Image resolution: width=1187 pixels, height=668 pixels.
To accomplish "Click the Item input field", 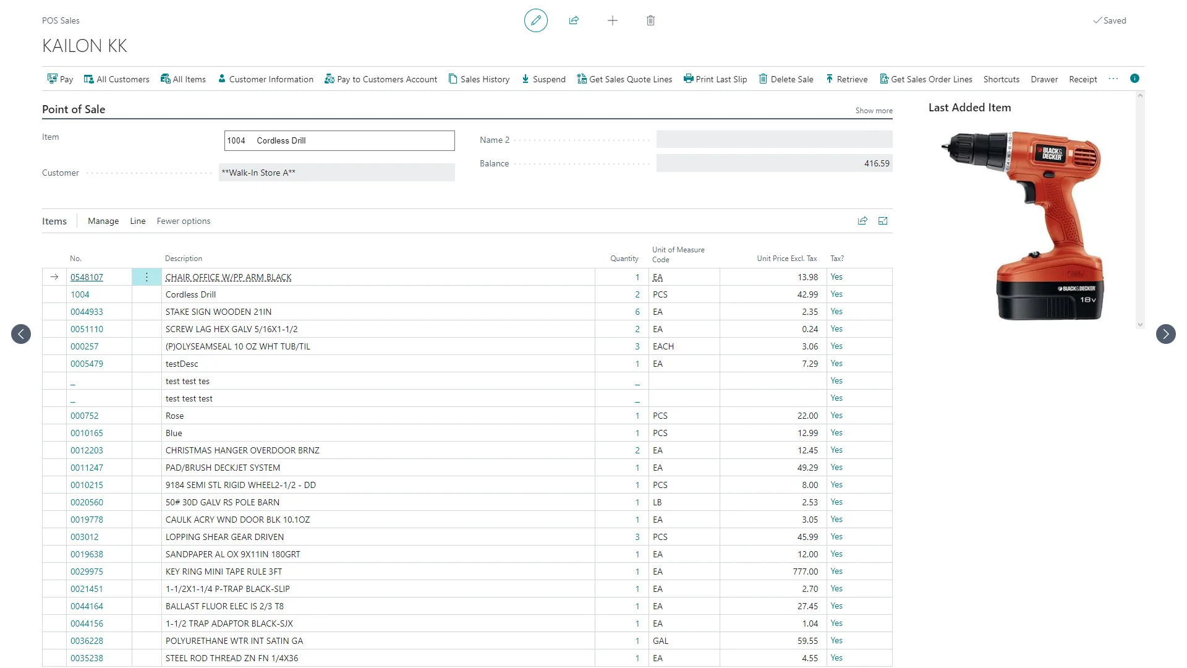I will point(339,140).
